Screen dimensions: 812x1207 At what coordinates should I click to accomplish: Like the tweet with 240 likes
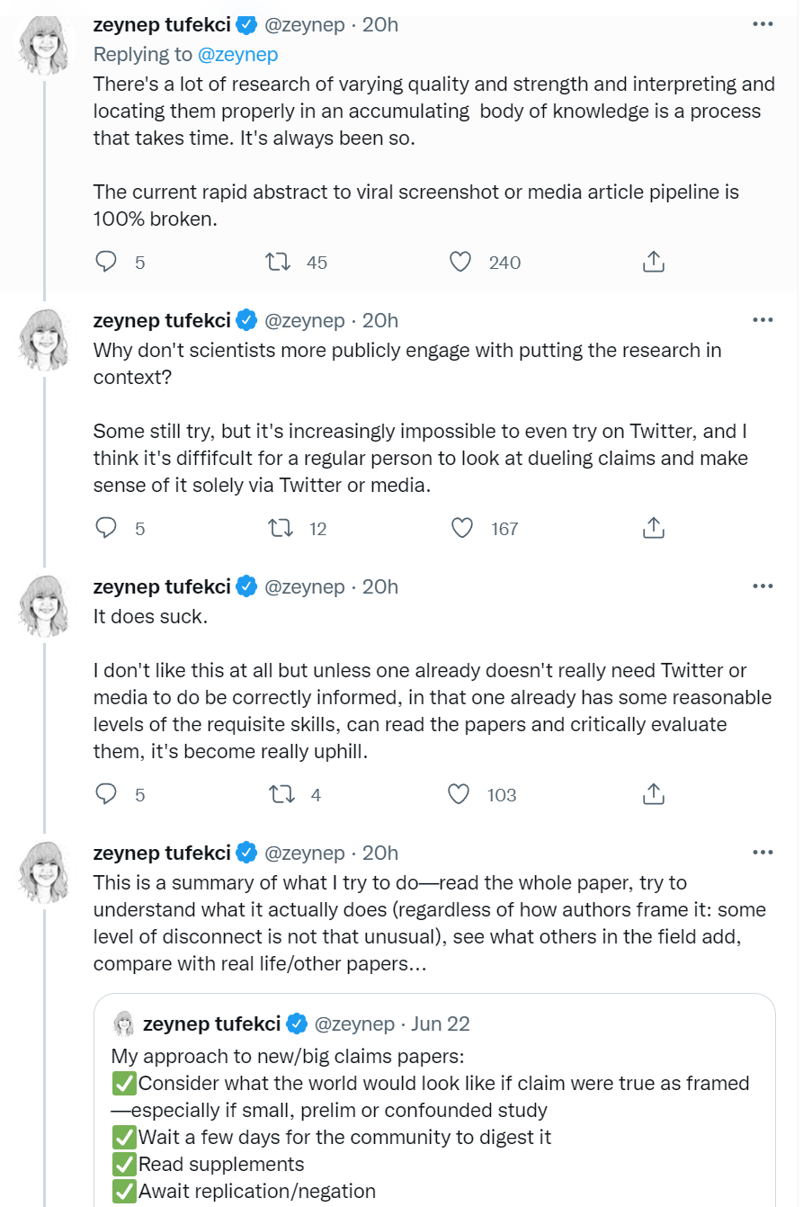pyautogui.click(x=460, y=262)
